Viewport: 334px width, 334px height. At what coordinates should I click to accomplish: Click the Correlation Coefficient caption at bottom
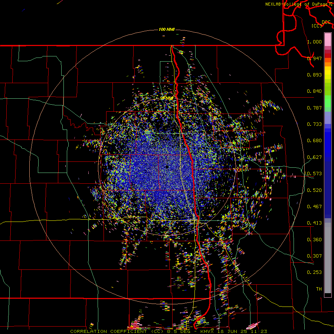(x=168, y=331)
